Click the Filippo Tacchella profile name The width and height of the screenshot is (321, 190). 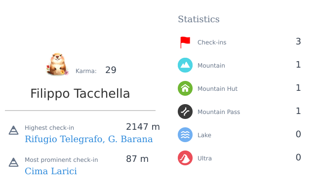click(80, 94)
